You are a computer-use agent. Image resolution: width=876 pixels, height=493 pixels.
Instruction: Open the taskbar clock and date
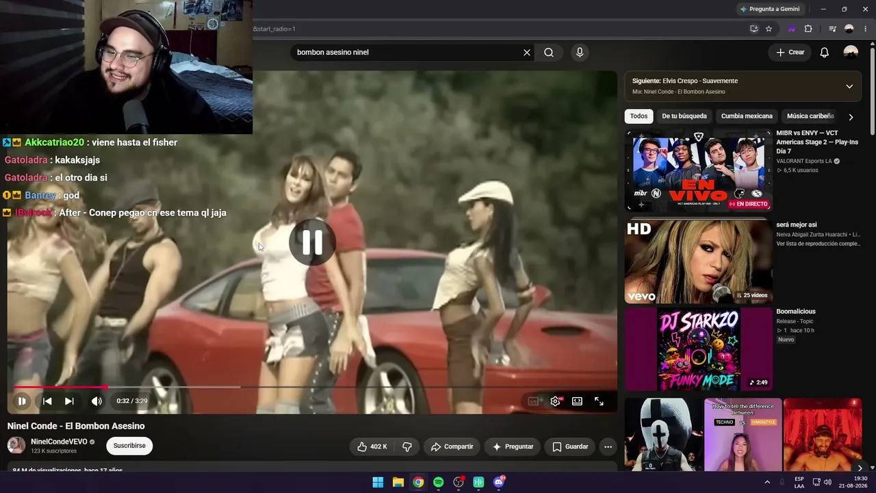[x=854, y=482]
